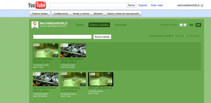This screenshot has height=103, width=211.
Task: Click the main YouTube search field
Action: pos(88,5)
